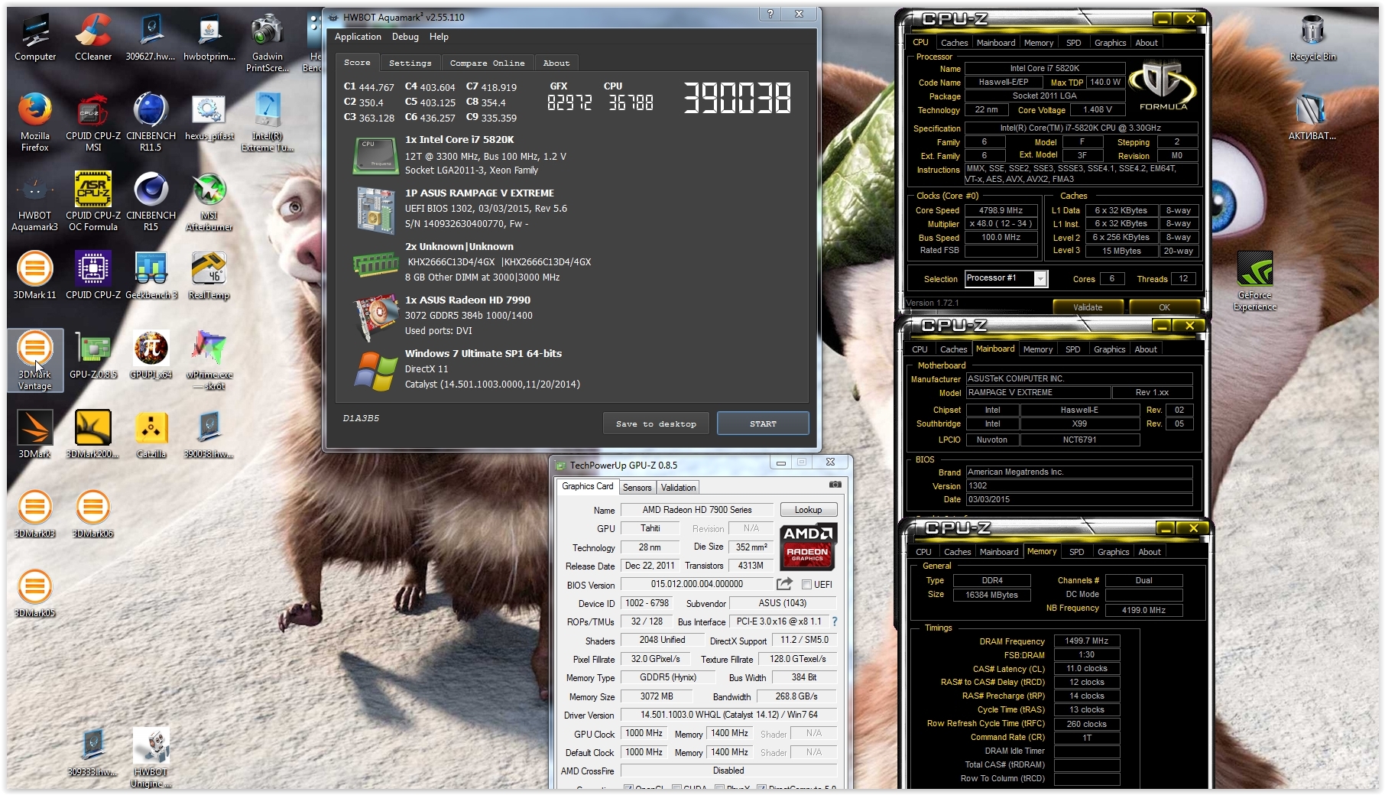Click the GPU-Z screenshot camera icon
The image size is (1385, 795).
[x=835, y=485]
